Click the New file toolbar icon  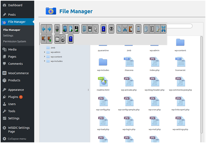71,29
